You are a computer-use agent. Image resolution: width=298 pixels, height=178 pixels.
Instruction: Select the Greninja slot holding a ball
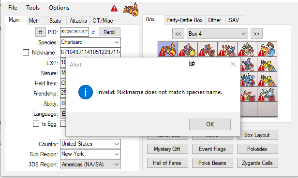pos(249,79)
